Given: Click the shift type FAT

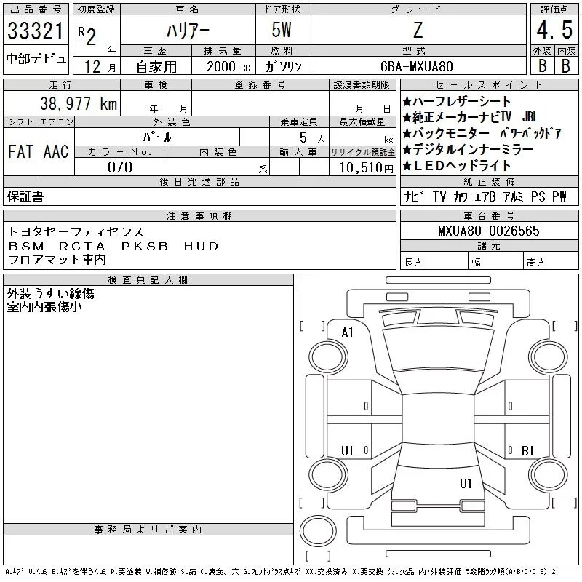Looking at the screenshot, I should pos(20,151).
